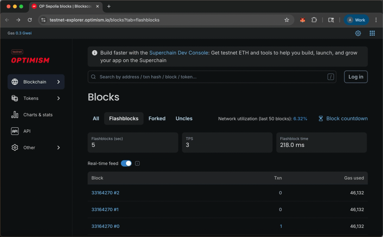
Task: Select the Blockchain globe icon in sidebar
Action: click(x=15, y=82)
